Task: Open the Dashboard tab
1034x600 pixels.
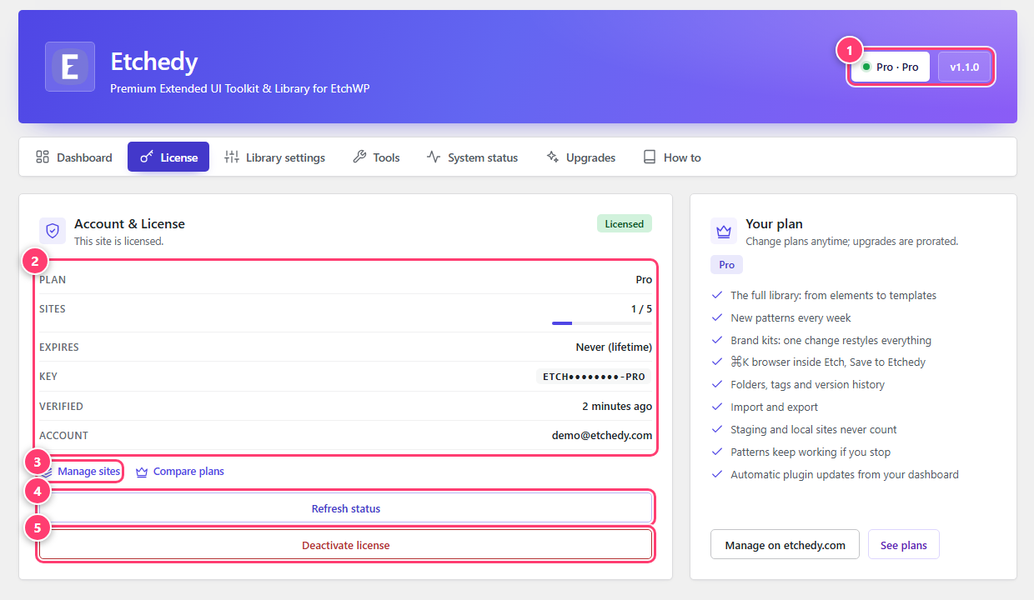Action: point(73,157)
